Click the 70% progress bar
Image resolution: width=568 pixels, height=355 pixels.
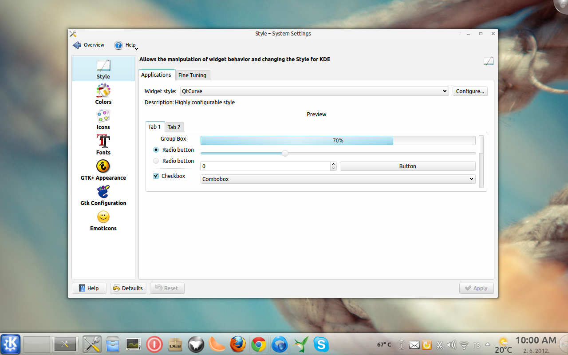[338, 140]
